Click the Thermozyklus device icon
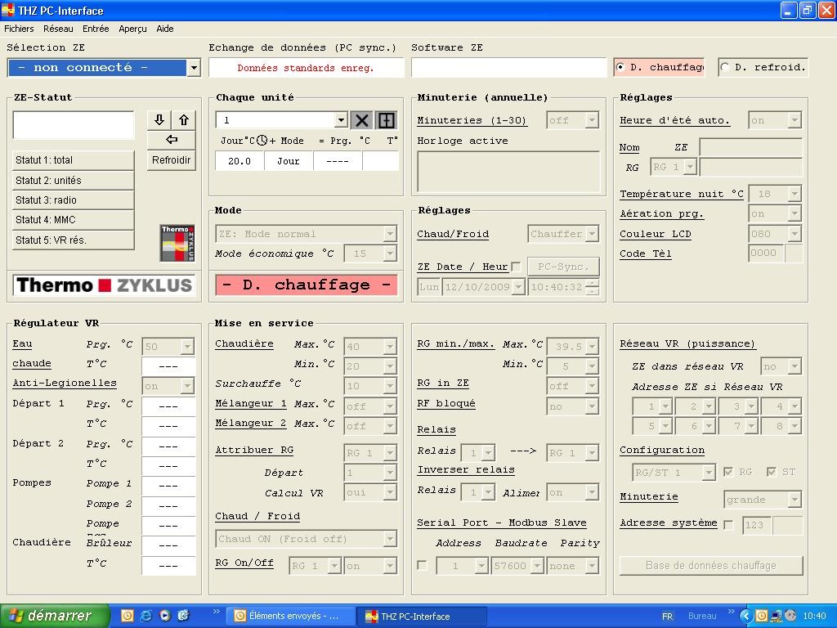Screen dimensions: 837x628 click(x=177, y=243)
